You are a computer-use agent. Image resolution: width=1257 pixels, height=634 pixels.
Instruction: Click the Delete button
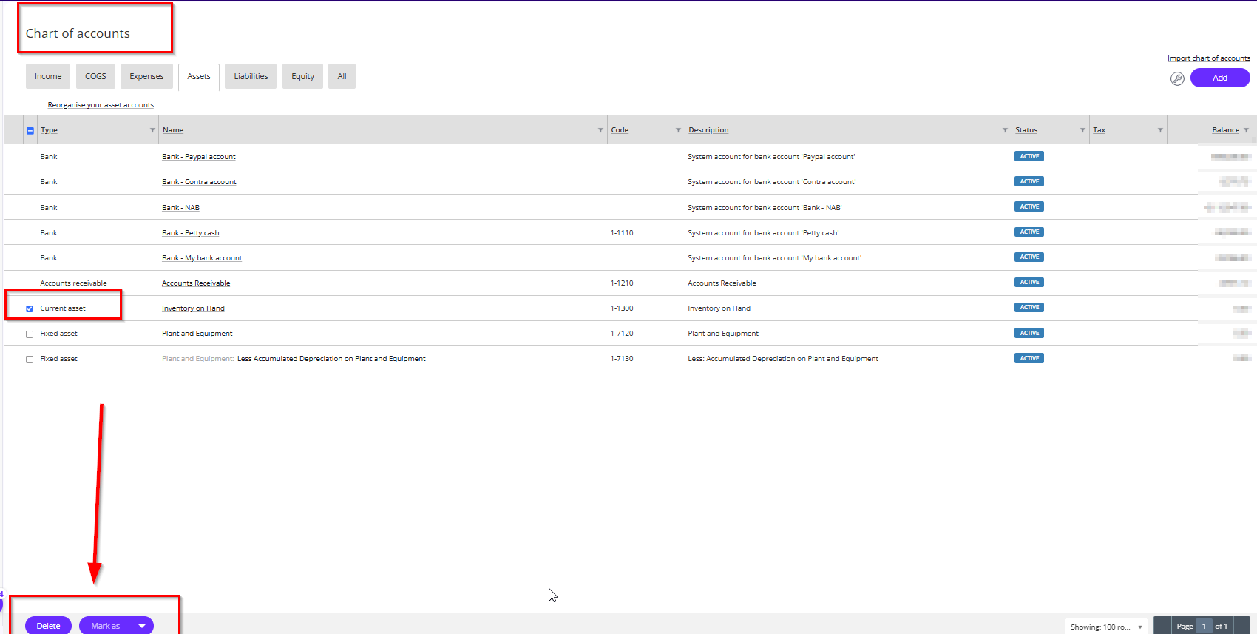[x=48, y=626]
